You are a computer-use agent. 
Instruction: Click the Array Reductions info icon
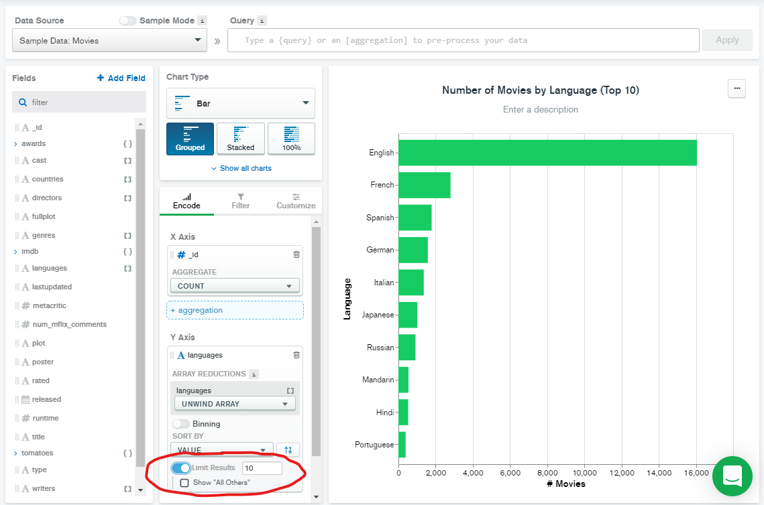[254, 374]
